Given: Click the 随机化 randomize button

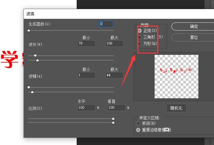Looking at the screenshot, I should (x=176, y=108).
